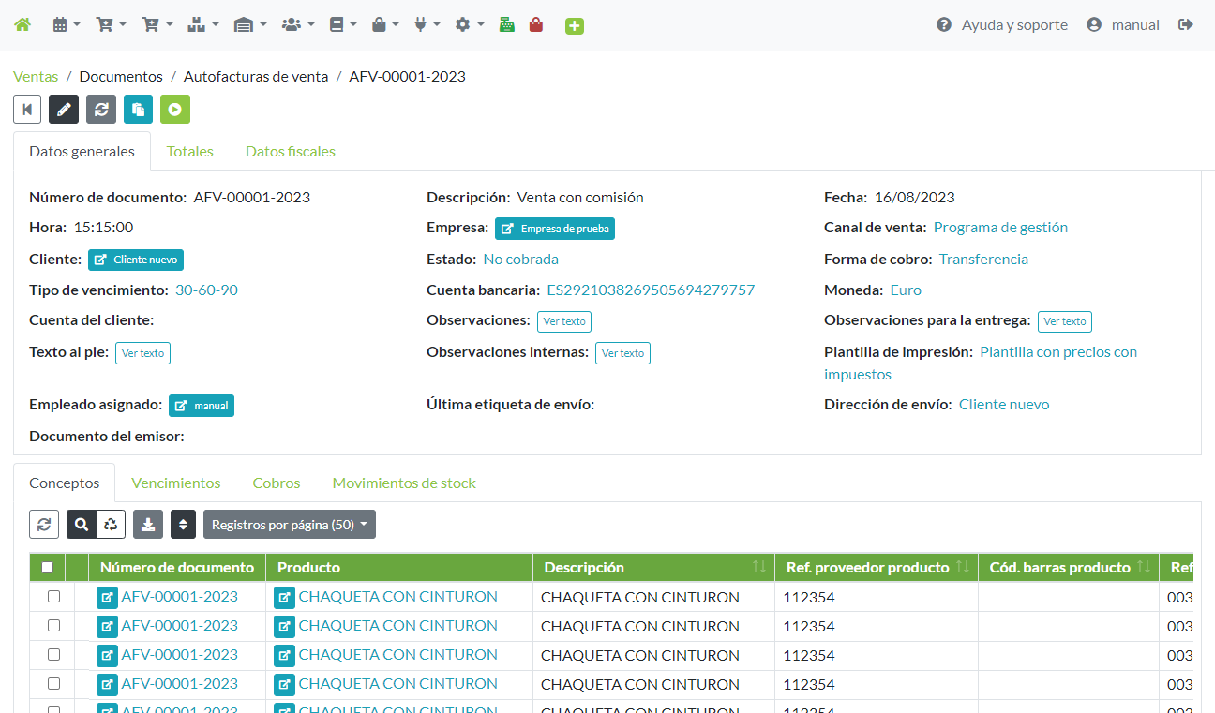This screenshot has width=1215, height=713.
Task: Click the copy document icon
Action: [x=138, y=110]
